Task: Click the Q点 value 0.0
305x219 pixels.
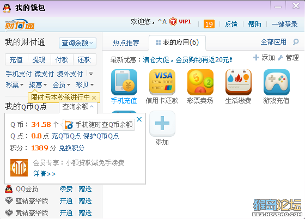Action: (36, 136)
